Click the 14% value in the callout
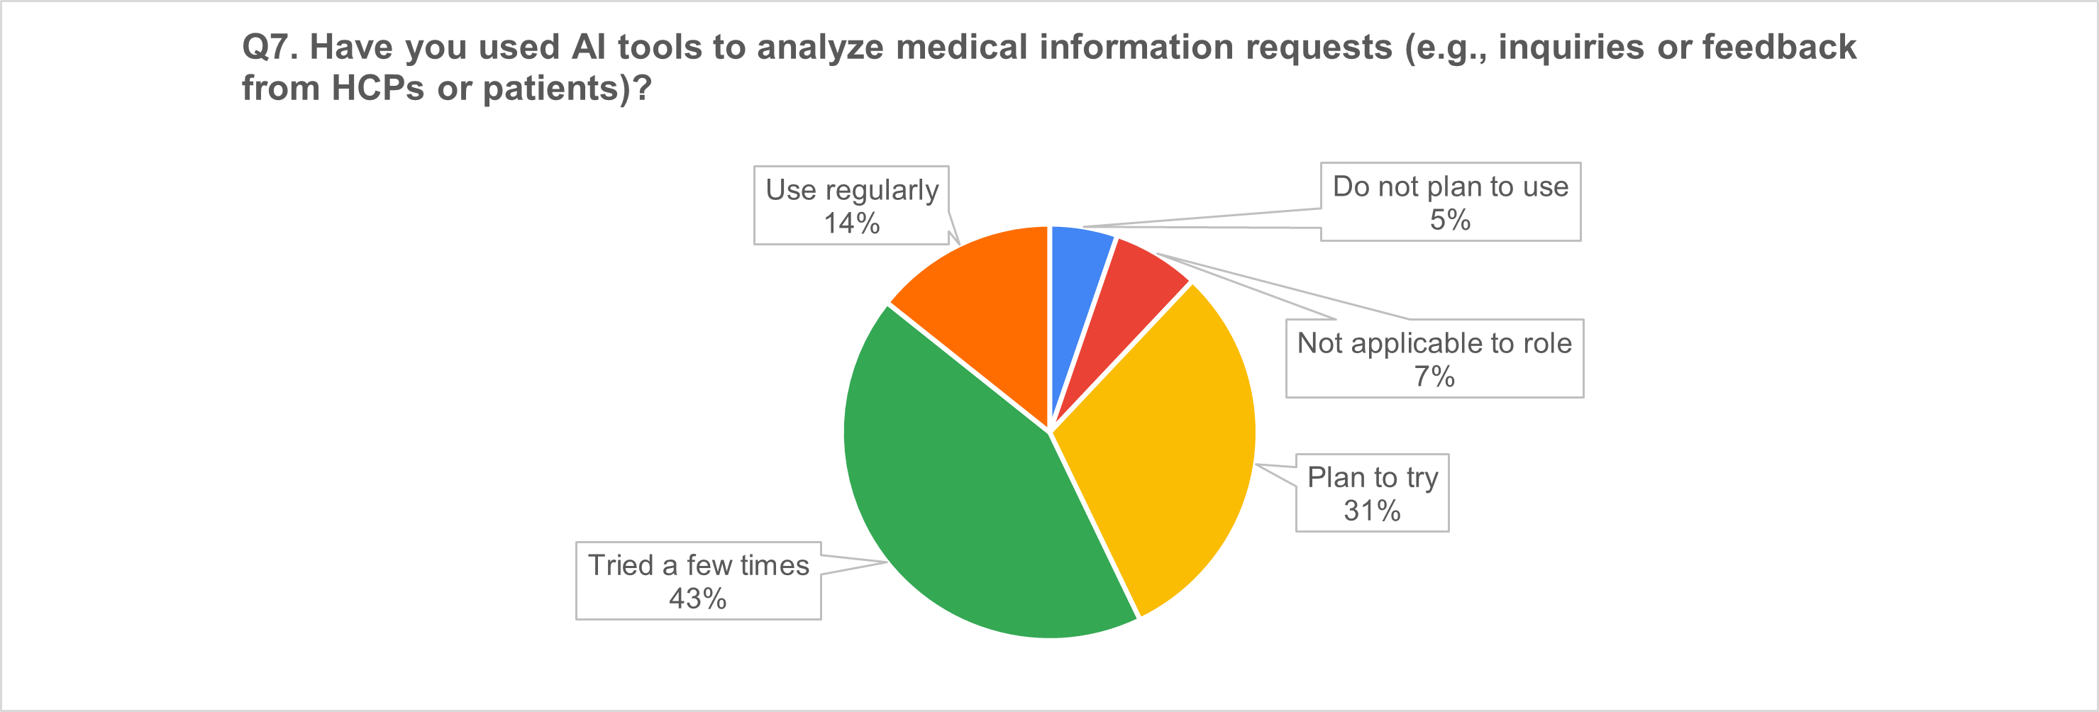The height and width of the screenshot is (712, 2099). (x=851, y=223)
